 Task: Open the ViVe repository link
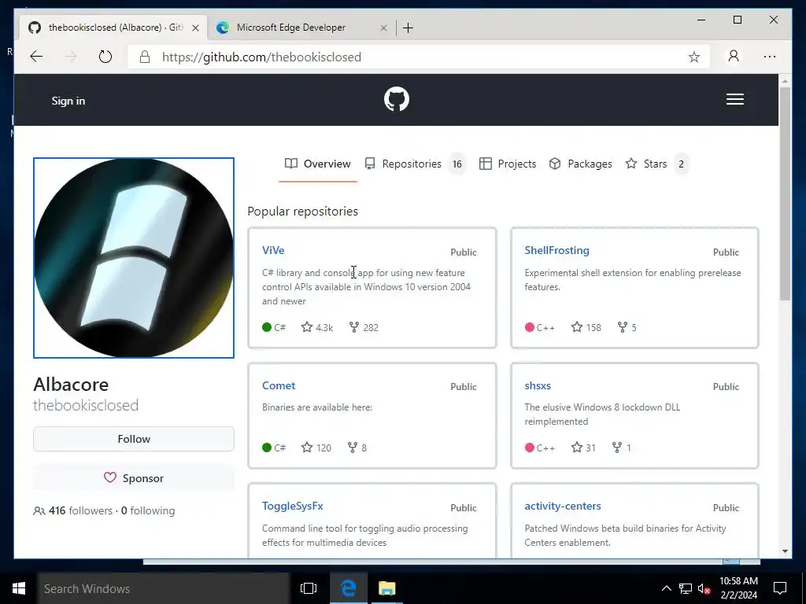(273, 250)
